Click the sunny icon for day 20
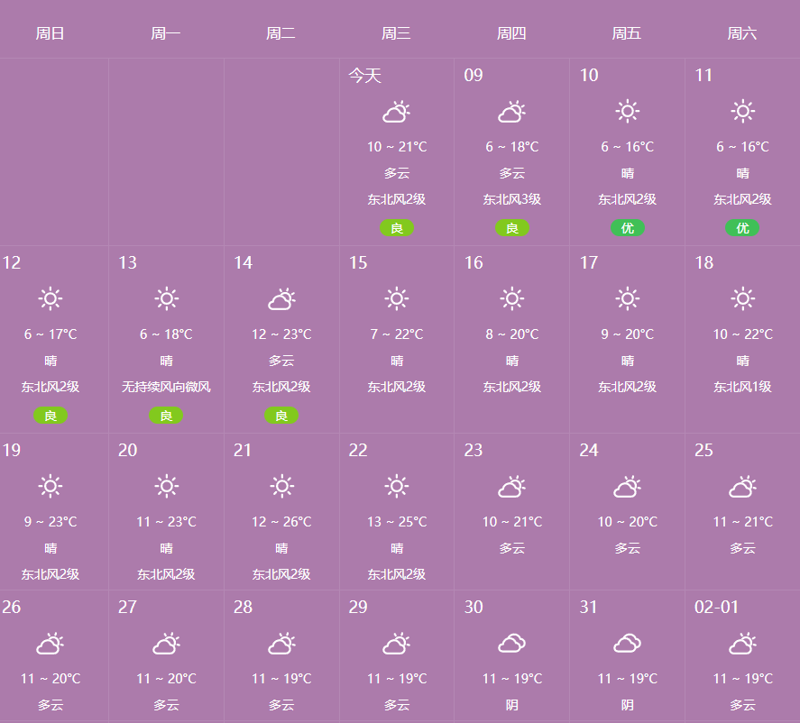Image resolution: width=800 pixels, height=723 pixels. [x=166, y=487]
